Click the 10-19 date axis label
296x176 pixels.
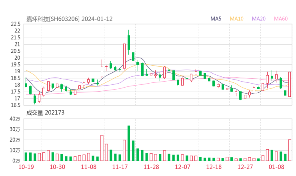point(26,167)
